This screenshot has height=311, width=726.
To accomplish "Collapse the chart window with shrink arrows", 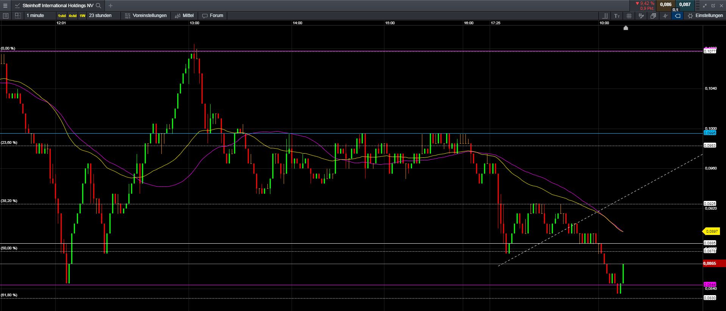I will pyautogui.click(x=705, y=6).
